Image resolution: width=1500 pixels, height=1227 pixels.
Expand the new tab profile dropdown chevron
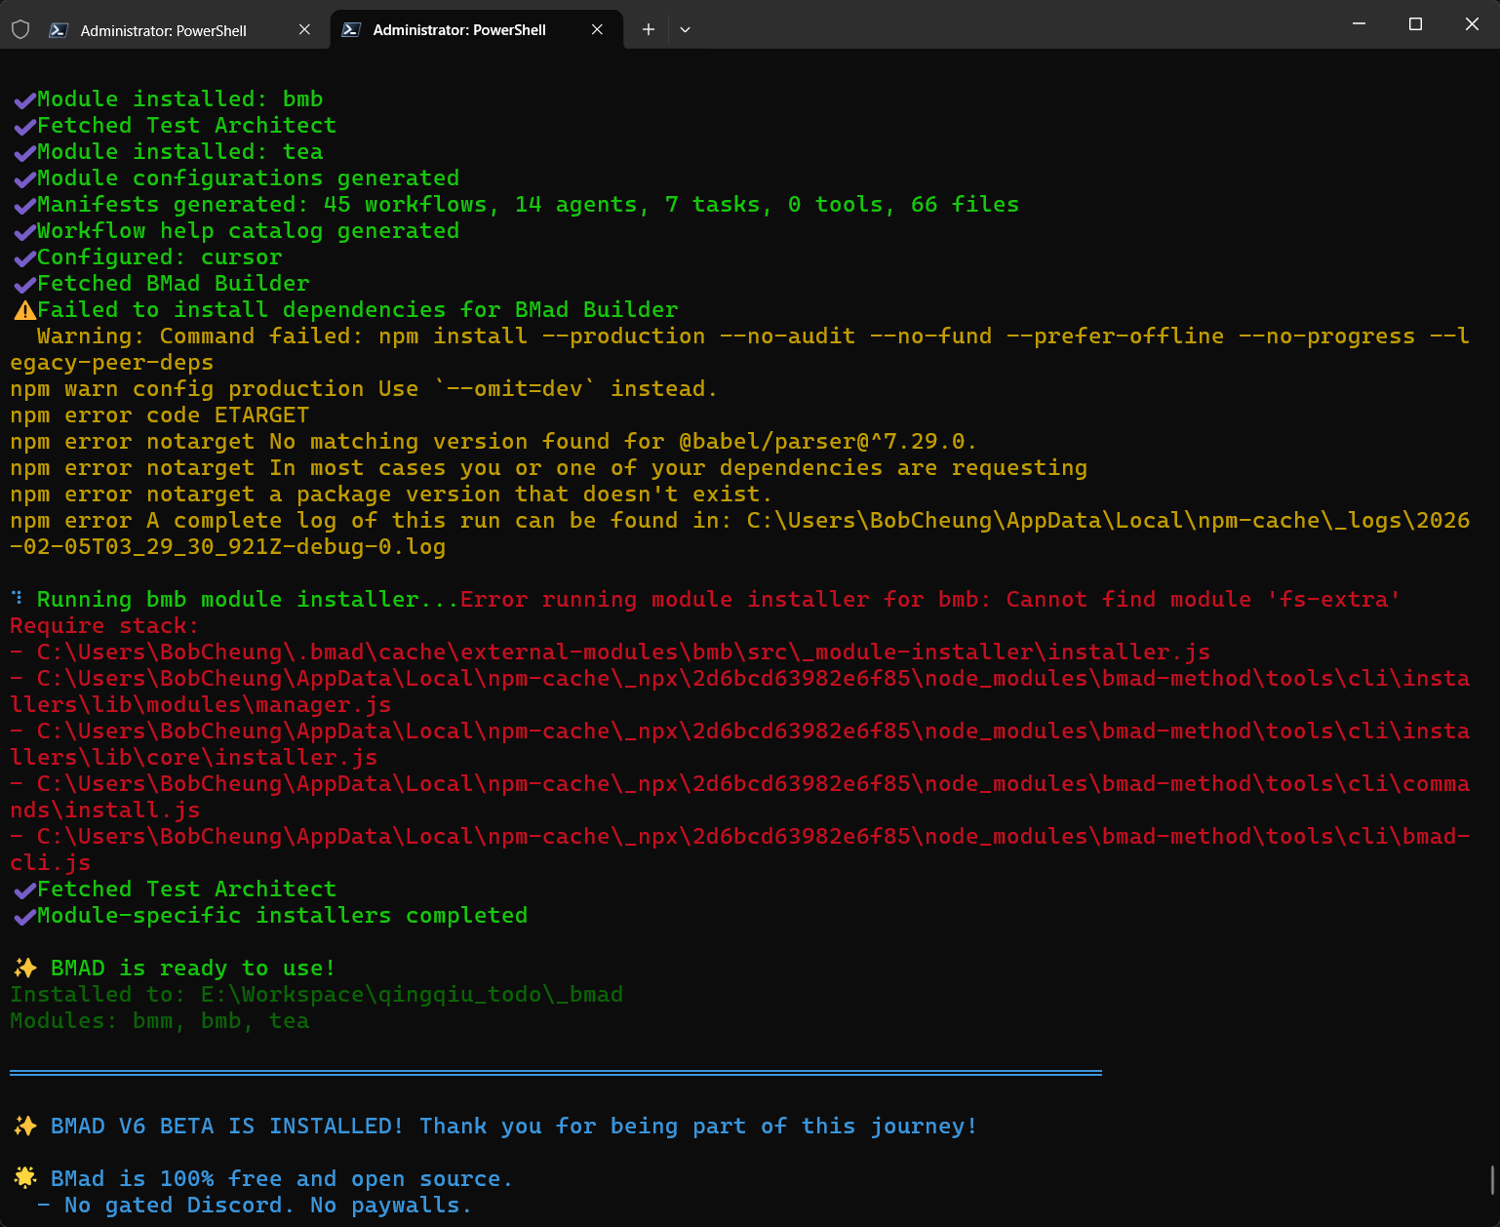[685, 30]
